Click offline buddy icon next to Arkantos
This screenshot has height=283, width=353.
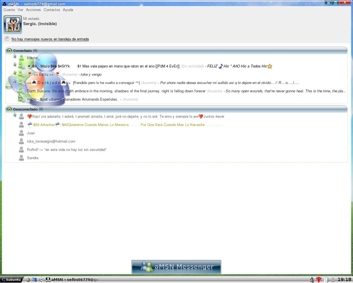coord(22,125)
